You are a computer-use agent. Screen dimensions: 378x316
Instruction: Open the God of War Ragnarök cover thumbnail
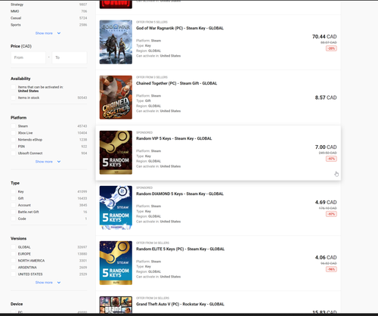coord(116,42)
